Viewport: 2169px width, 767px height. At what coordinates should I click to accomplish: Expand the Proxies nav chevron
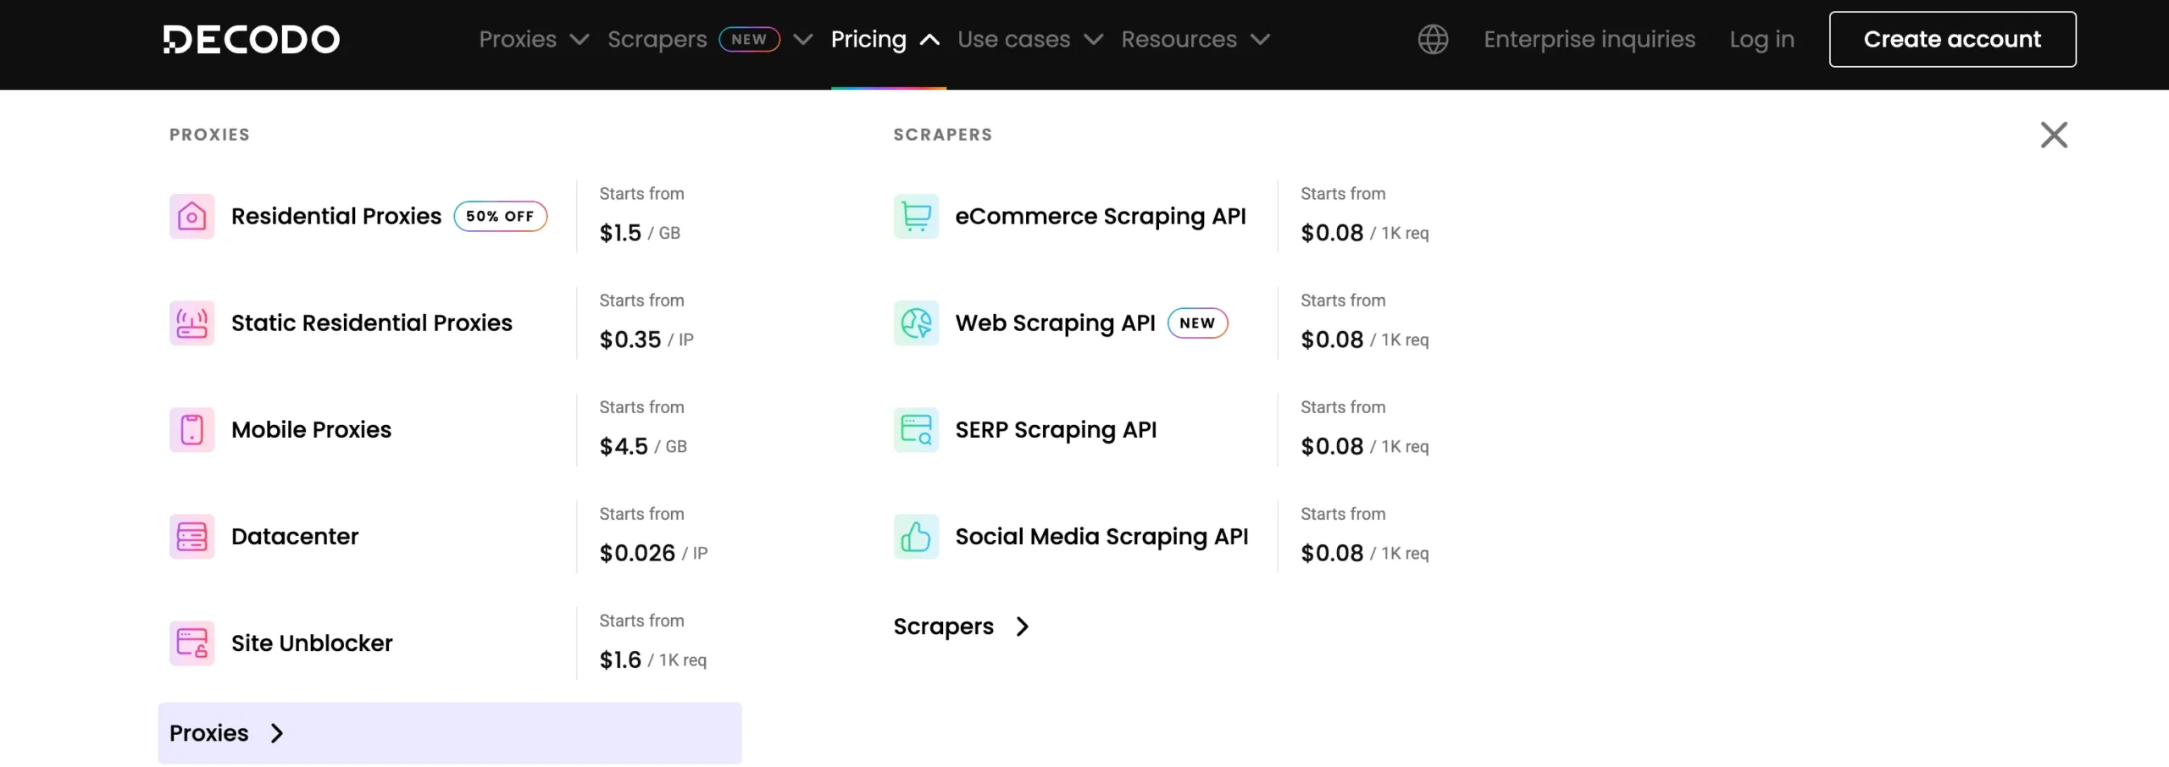pyautogui.click(x=580, y=40)
